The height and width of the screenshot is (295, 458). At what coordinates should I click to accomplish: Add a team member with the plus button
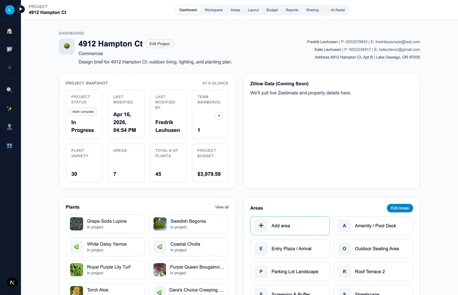tap(219, 116)
